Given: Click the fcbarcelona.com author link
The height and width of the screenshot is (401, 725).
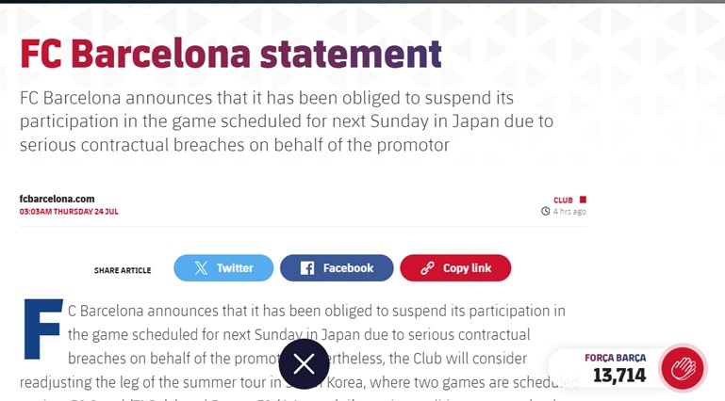Looking at the screenshot, I should coord(57,199).
